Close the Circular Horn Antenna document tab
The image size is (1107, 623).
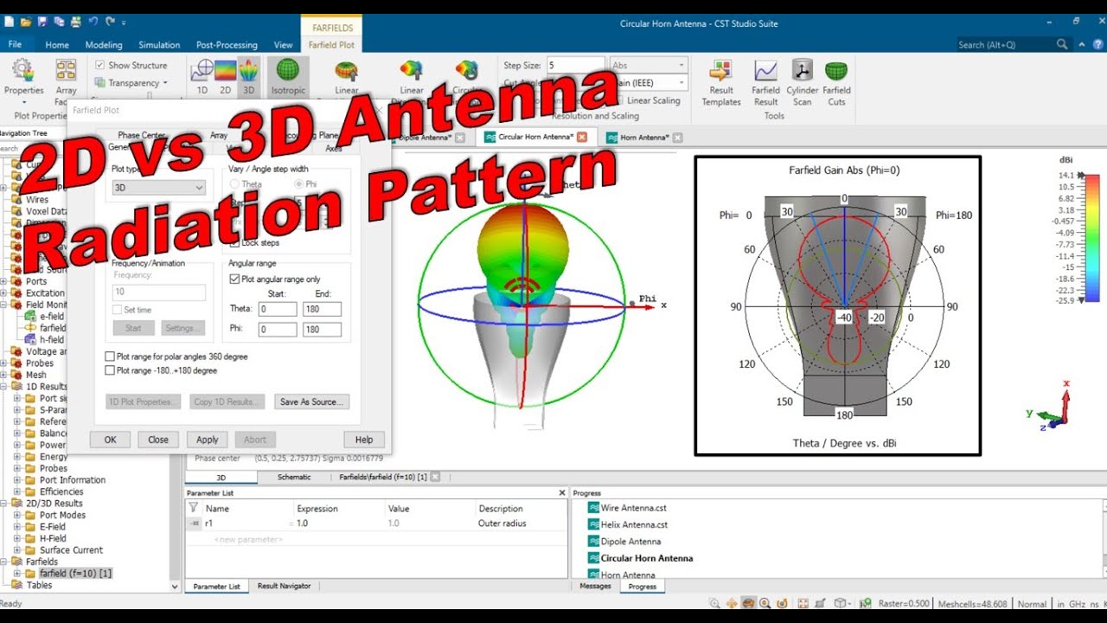[582, 137]
